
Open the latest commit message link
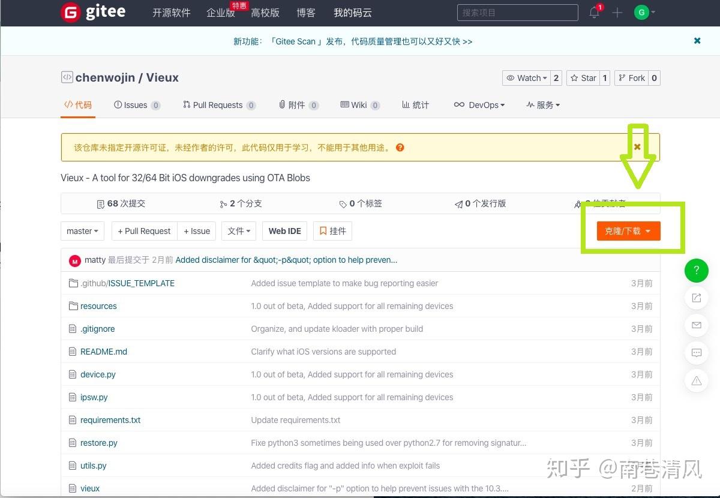(x=287, y=260)
